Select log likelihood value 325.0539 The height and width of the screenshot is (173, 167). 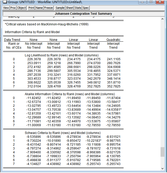click(x=54, y=82)
